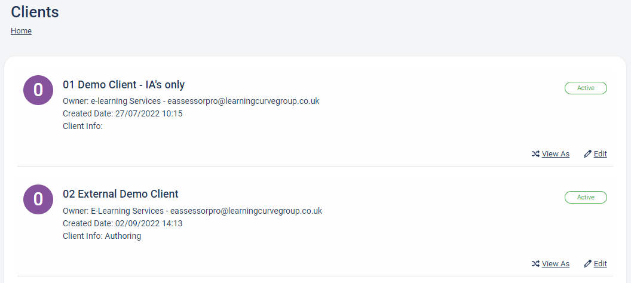Click the pencil icon for 02 External Demo Client
The height and width of the screenshot is (283, 631).
point(587,264)
